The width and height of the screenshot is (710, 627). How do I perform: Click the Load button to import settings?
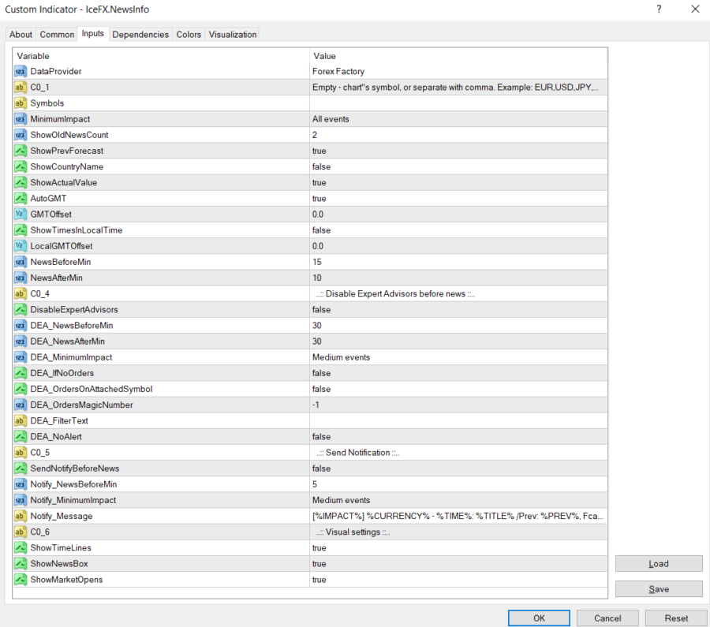point(658,563)
